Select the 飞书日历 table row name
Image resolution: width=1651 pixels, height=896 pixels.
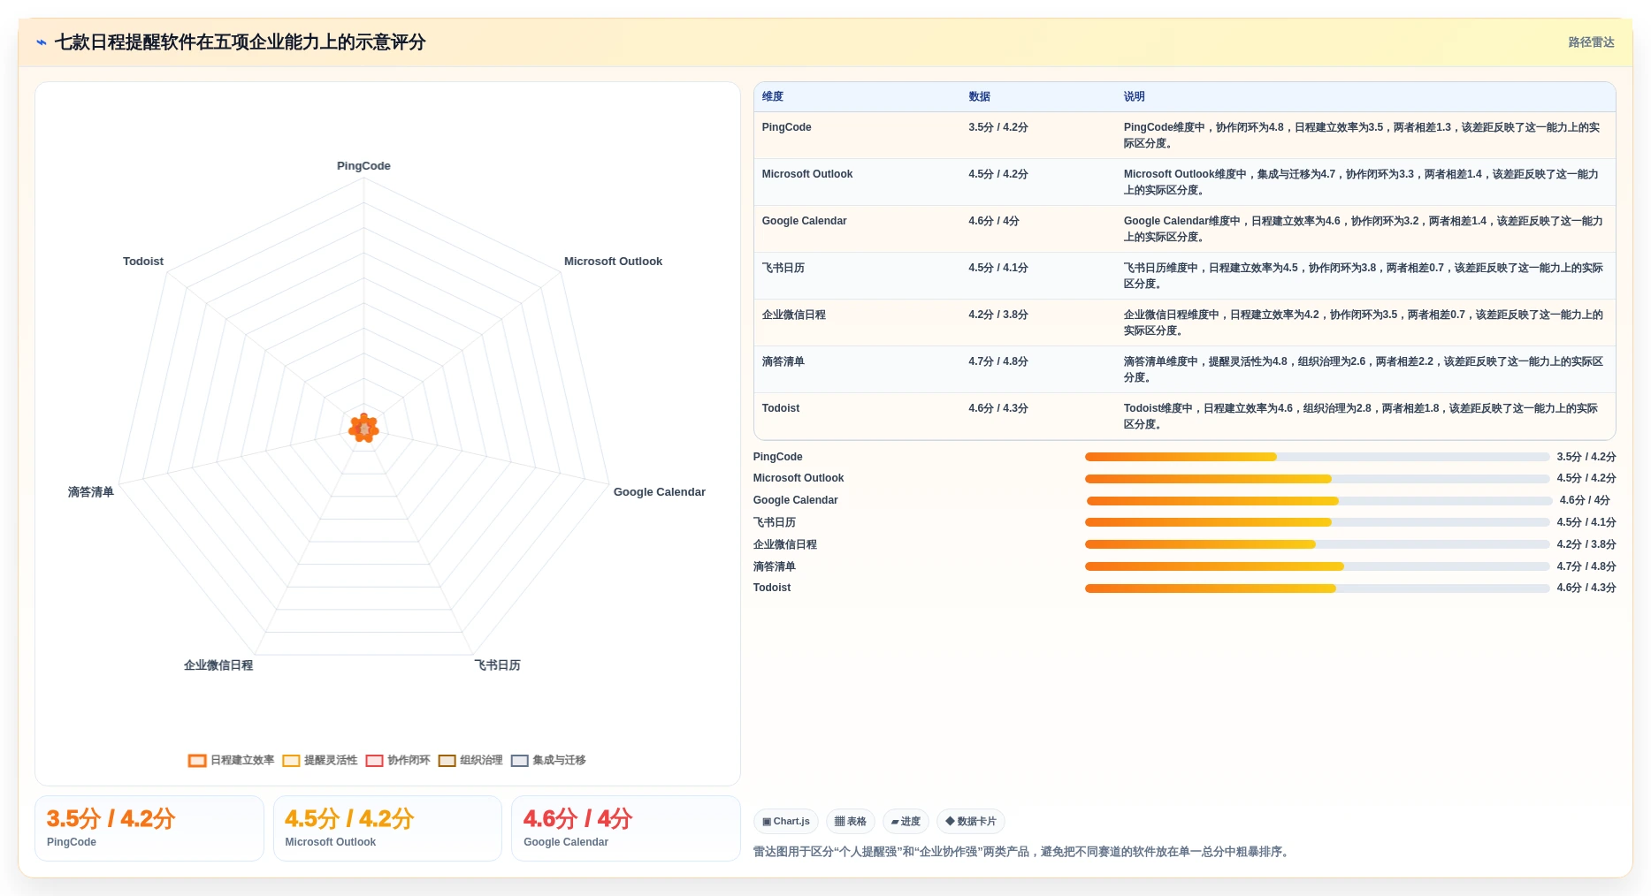coord(783,268)
